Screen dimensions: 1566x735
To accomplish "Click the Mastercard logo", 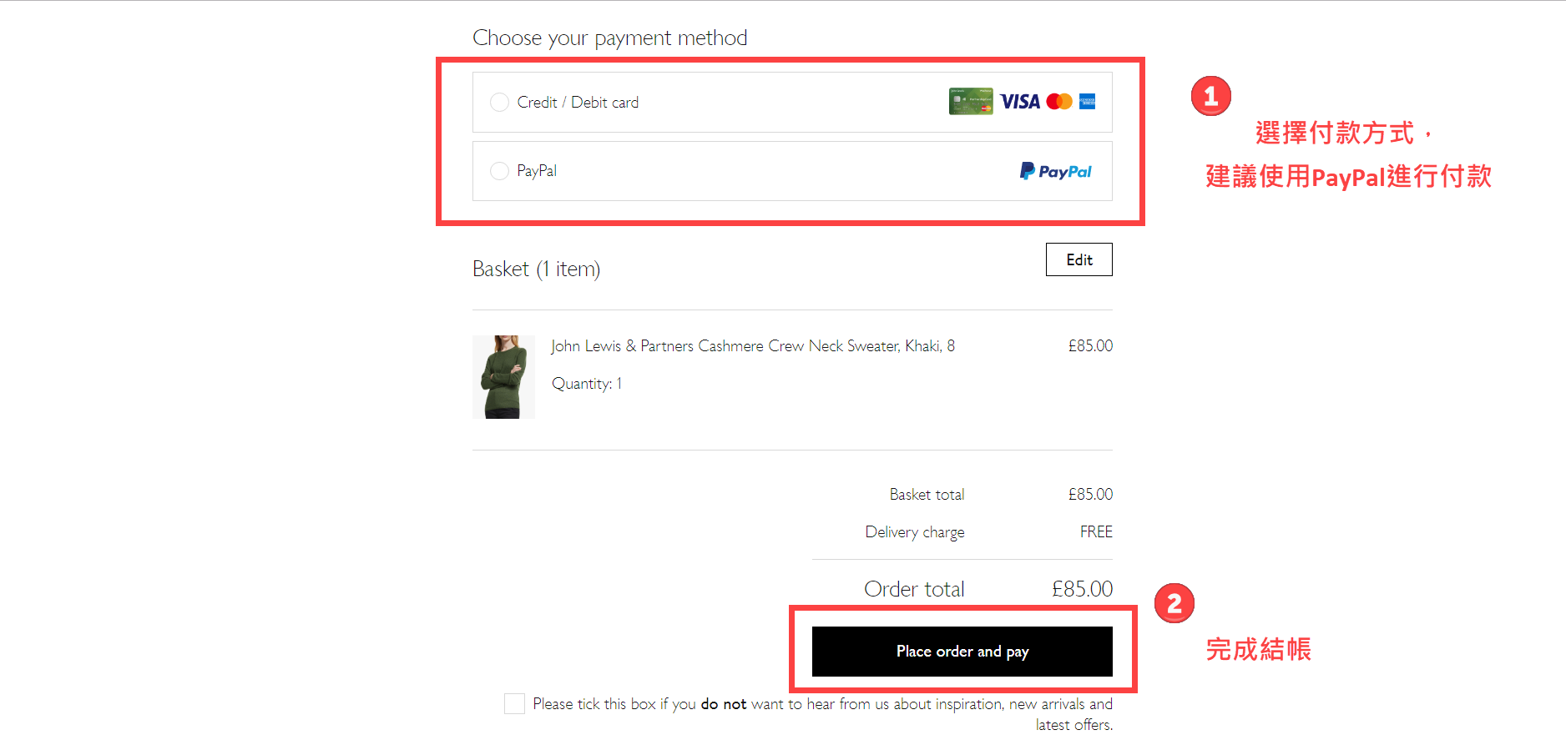I will 1058,102.
